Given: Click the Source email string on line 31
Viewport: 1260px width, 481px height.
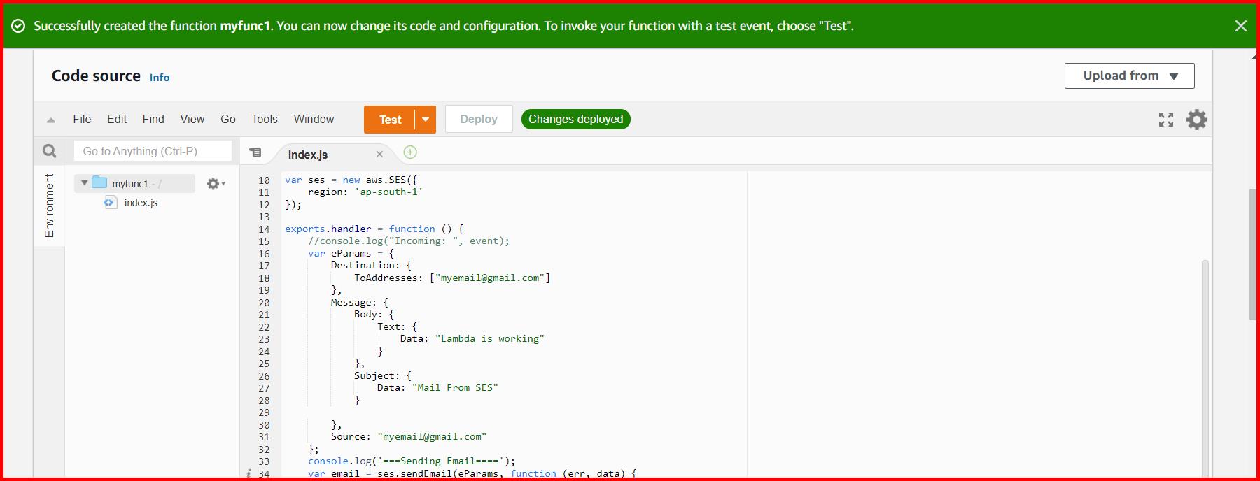Looking at the screenshot, I should tap(432, 437).
